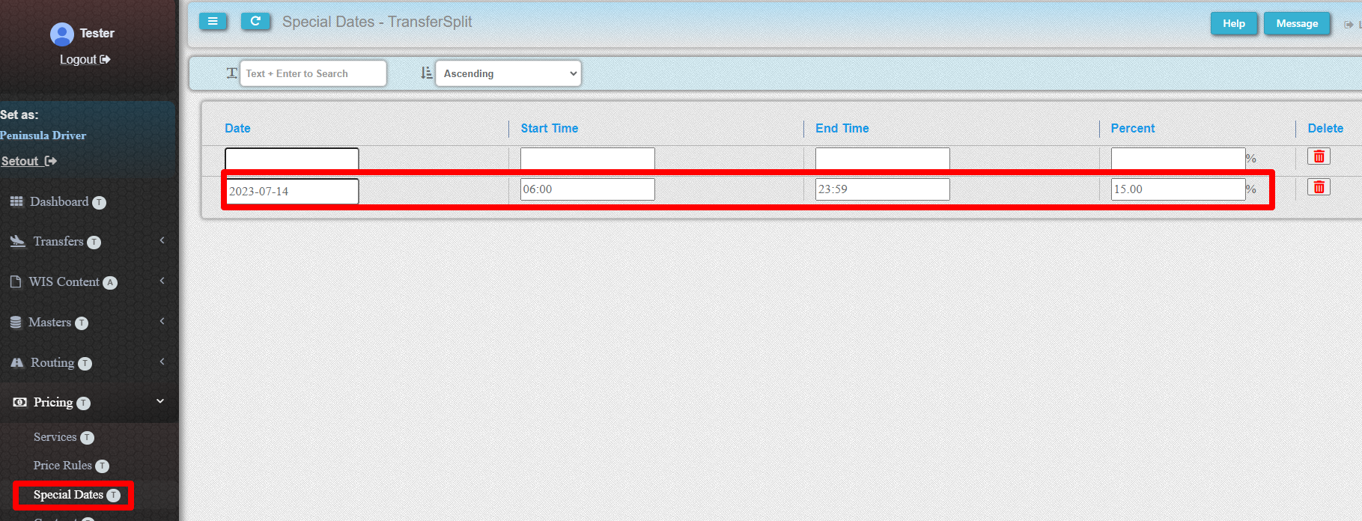1362x521 pixels.
Task: Expand the Masters sidebar menu
Action: point(49,323)
